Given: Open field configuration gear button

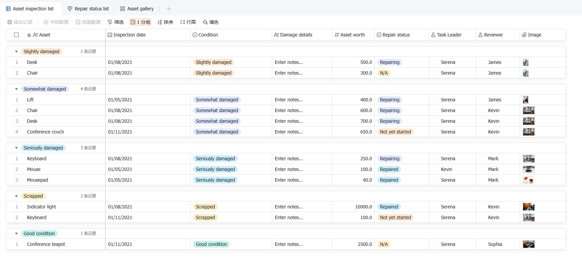Looking at the screenshot, I should 56,22.
